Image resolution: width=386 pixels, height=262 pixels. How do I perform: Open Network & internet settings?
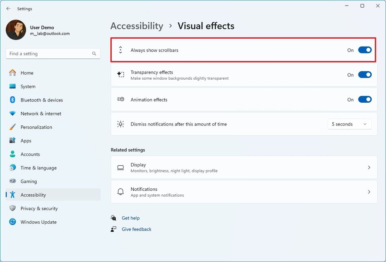tap(41, 113)
